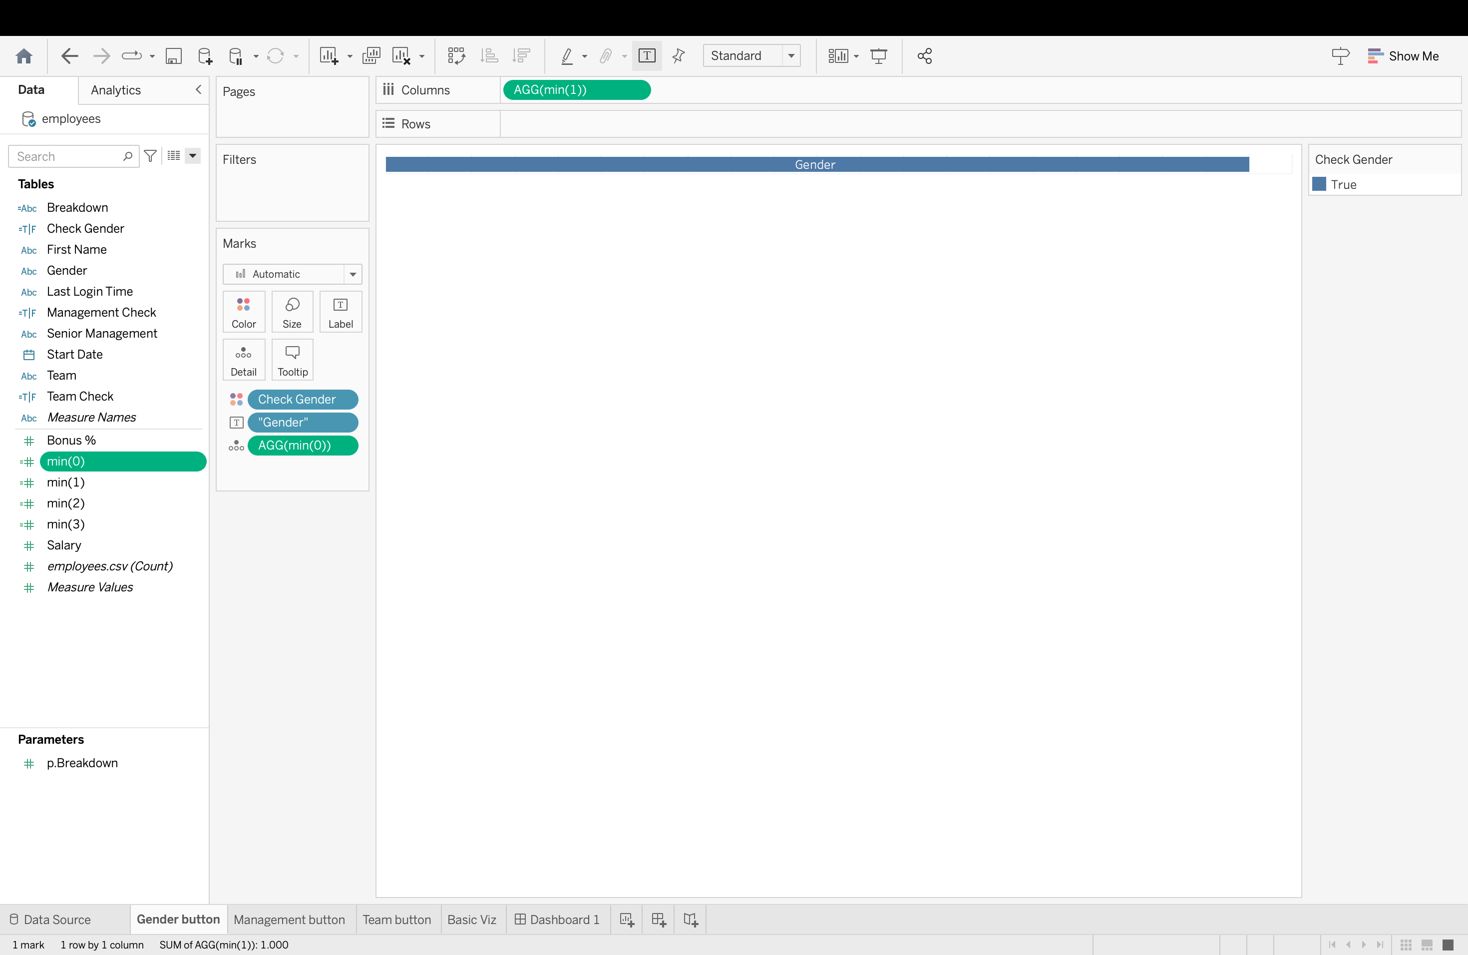
Task: Open the Standard fit dropdown
Action: (x=751, y=56)
